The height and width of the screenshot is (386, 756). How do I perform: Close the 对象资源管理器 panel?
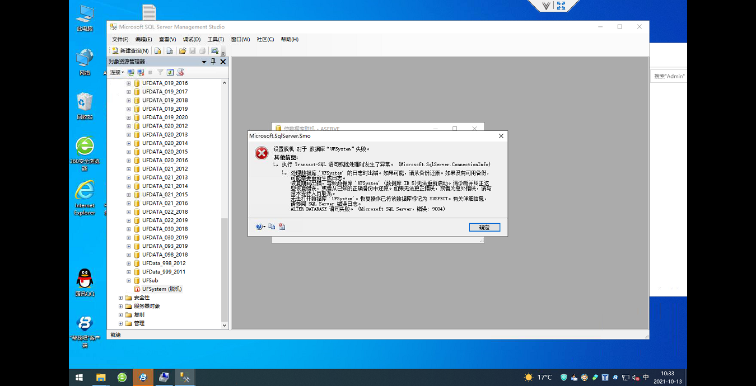223,62
